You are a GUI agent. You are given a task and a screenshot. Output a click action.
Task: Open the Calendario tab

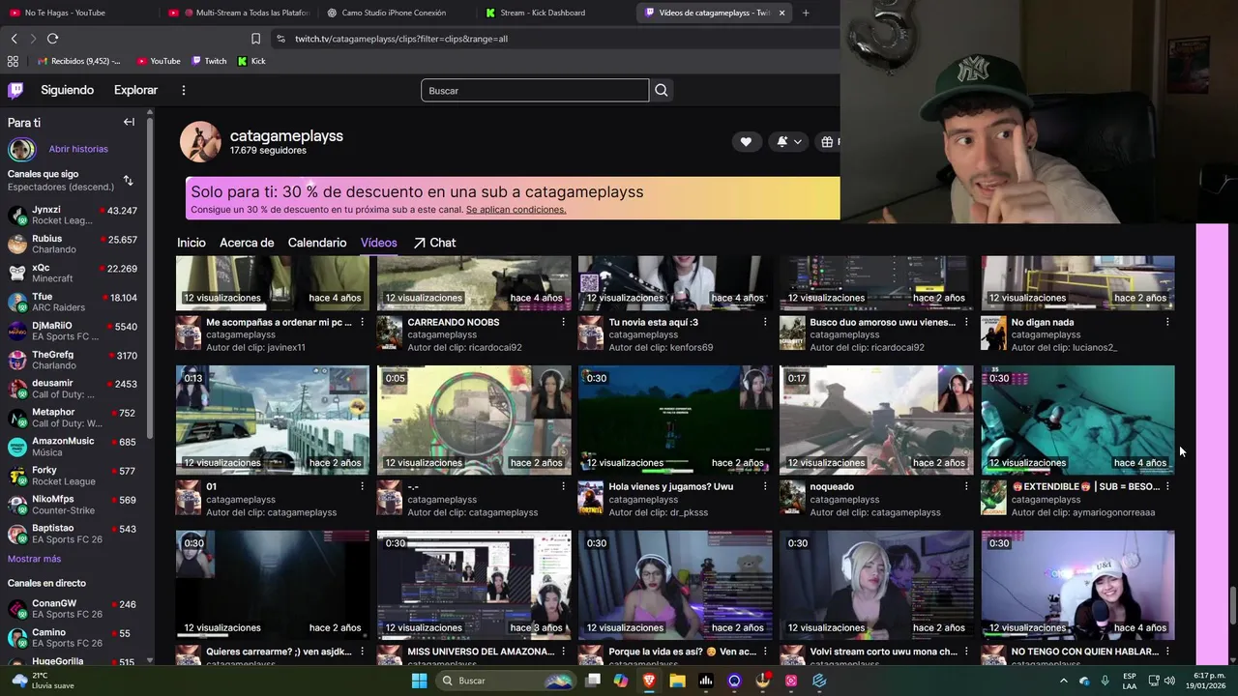click(x=317, y=243)
